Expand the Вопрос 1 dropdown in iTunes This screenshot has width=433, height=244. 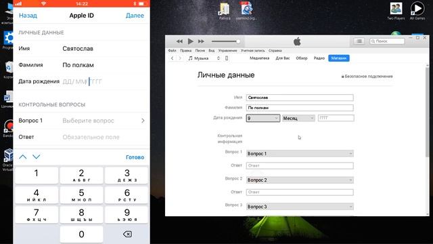300,154
